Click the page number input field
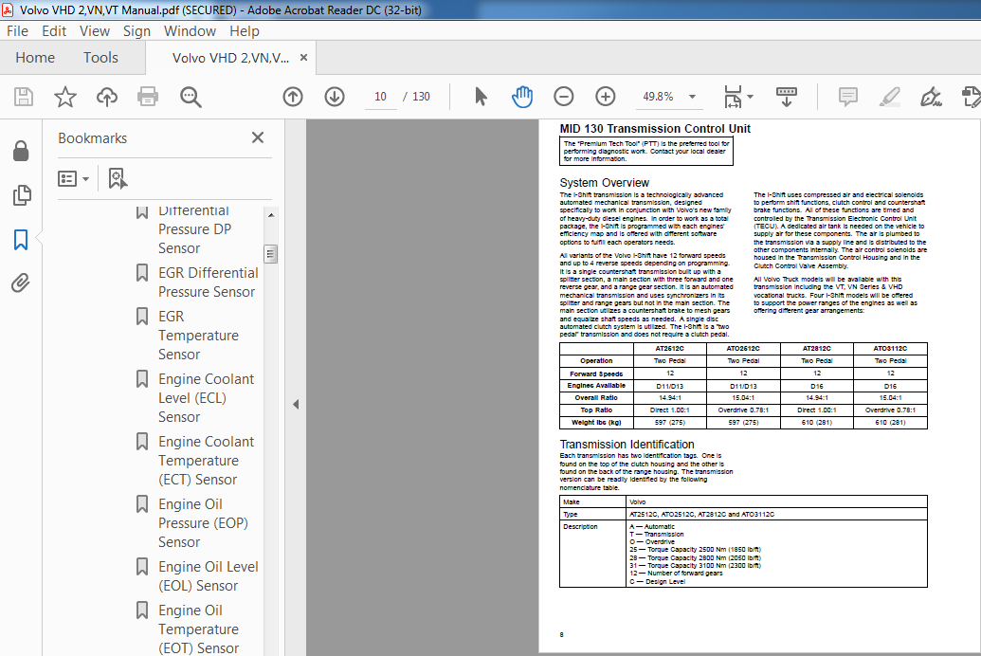The width and height of the screenshot is (981, 656). (380, 97)
